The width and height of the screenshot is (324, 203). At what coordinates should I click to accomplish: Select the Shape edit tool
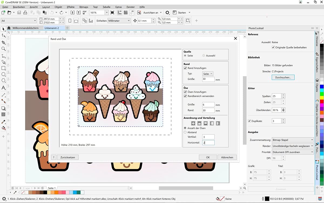(x=4, y=35)
